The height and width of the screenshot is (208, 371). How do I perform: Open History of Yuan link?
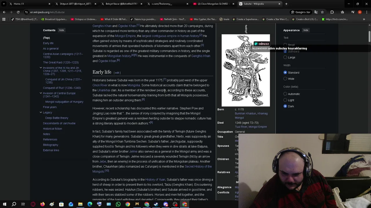(x=155, y=180)
